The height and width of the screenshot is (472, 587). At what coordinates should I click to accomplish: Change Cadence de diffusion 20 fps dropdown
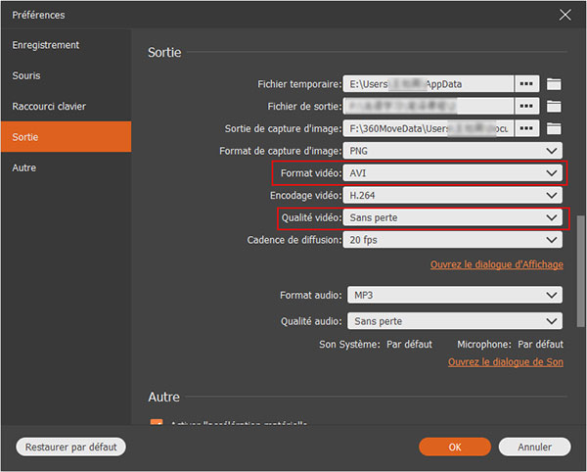click(x=453, y=240)
